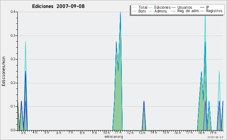
Task: Click the '14 h' x-axis label
Action: pyautogui.click(x=154, y=132)
